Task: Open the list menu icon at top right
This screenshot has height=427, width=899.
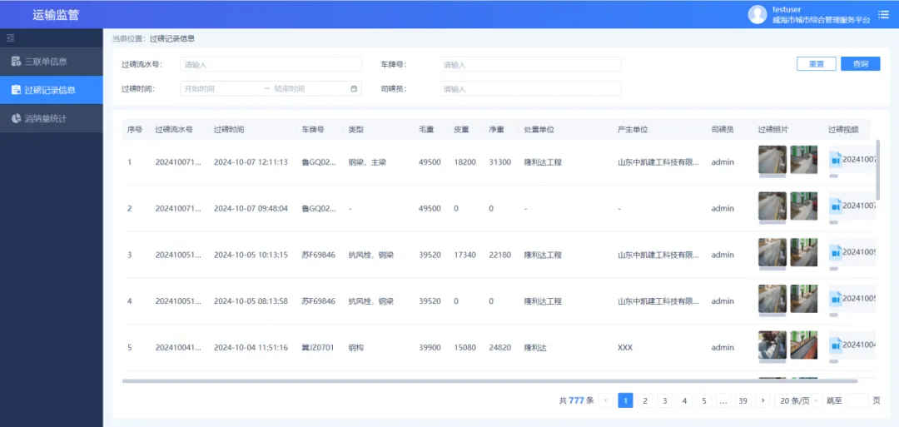Action: point(883,14)
